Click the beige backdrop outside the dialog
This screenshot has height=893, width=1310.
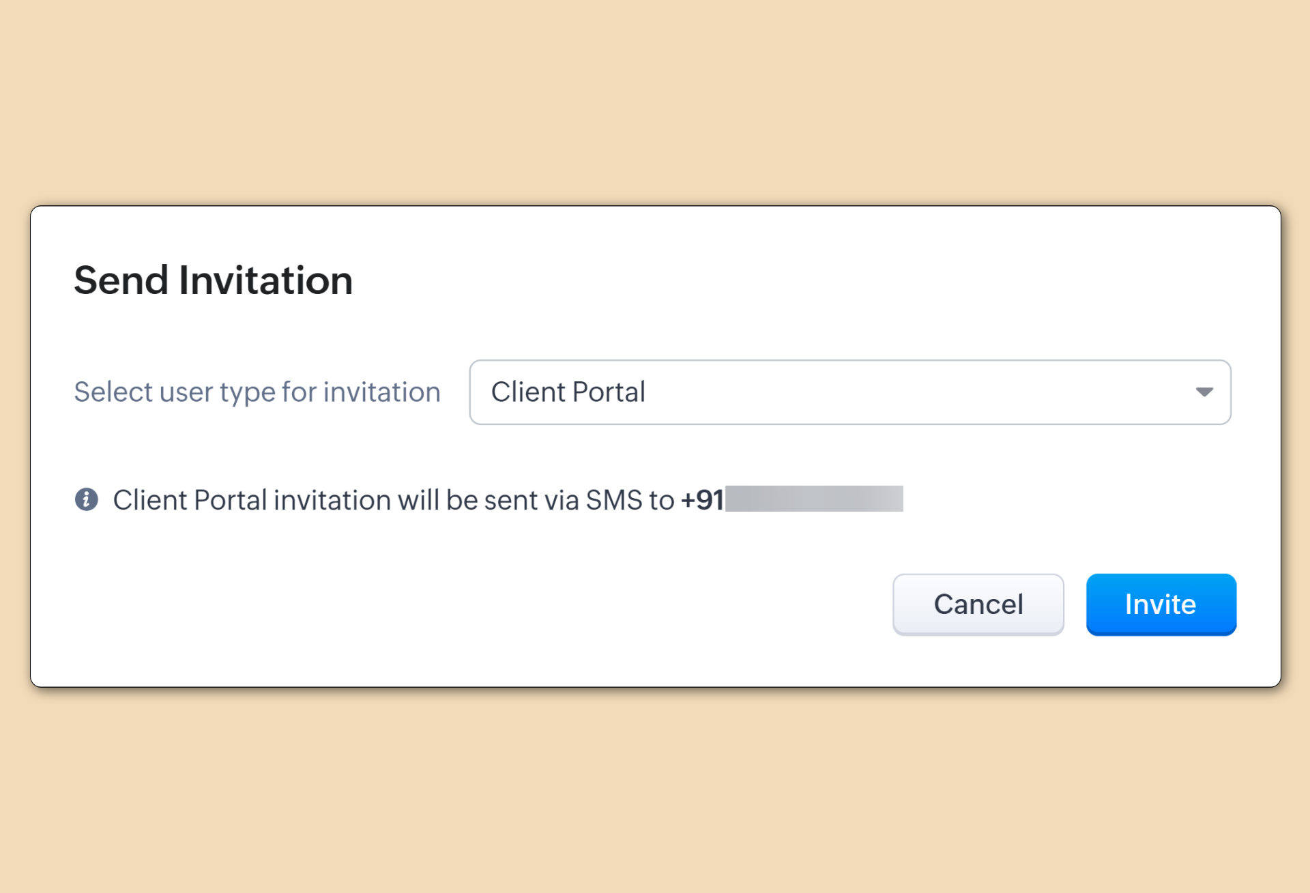click(x=655, y=102)
